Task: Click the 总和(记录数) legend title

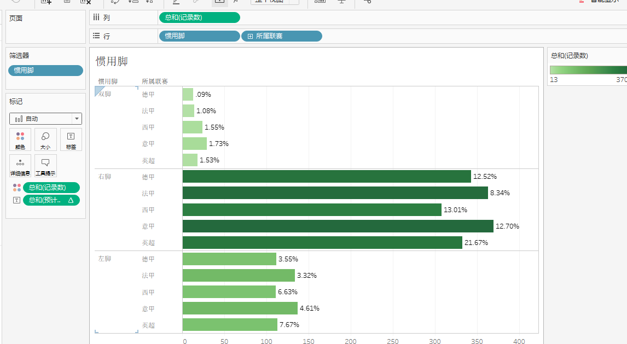Action: pos(570,56)
